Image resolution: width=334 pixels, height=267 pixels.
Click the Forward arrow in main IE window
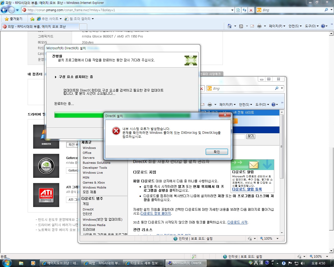[12, 10]
